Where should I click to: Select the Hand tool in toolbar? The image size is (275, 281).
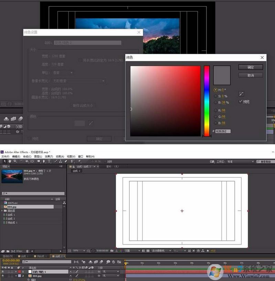(x=10, y=161)
